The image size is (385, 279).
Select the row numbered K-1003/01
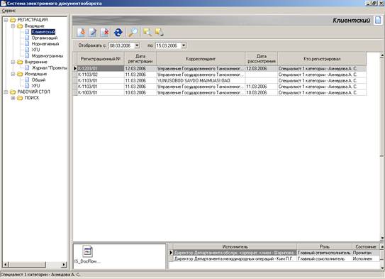[220, 93]
